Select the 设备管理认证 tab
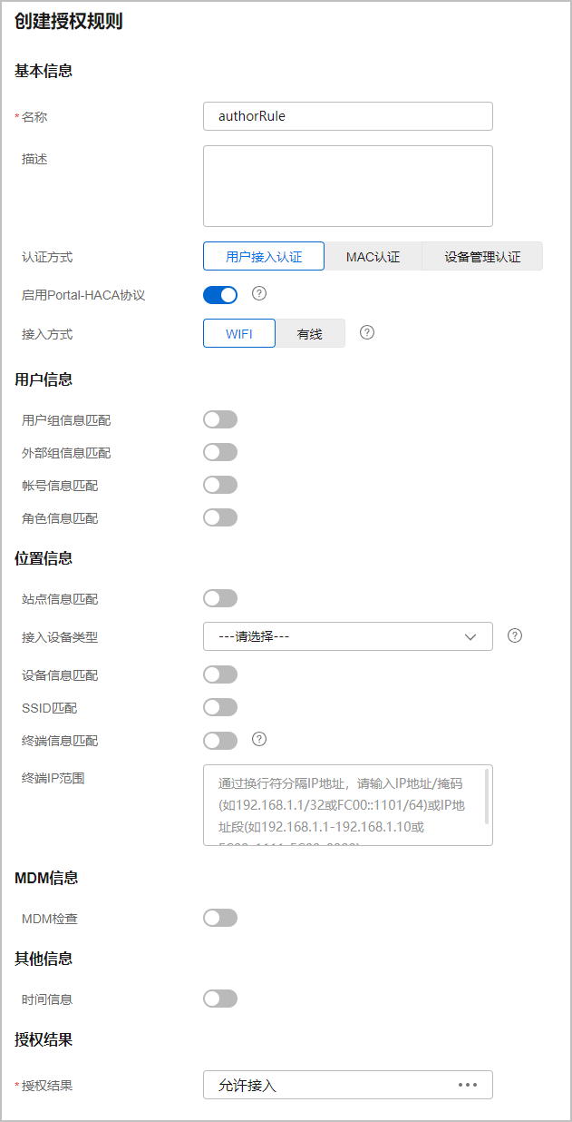The width and height of the screenshot is (572, 1122). click(482, 257)
